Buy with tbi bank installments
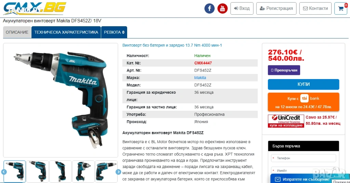Screen dimensions: 350x183 click(x=304, y=102)
